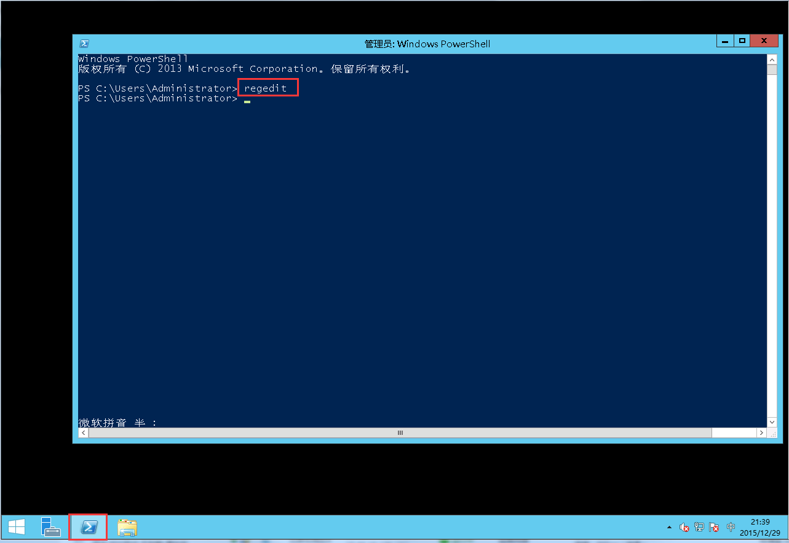Toggle the 中 input method indicator
Screen dimensions: 789x543
731,527
